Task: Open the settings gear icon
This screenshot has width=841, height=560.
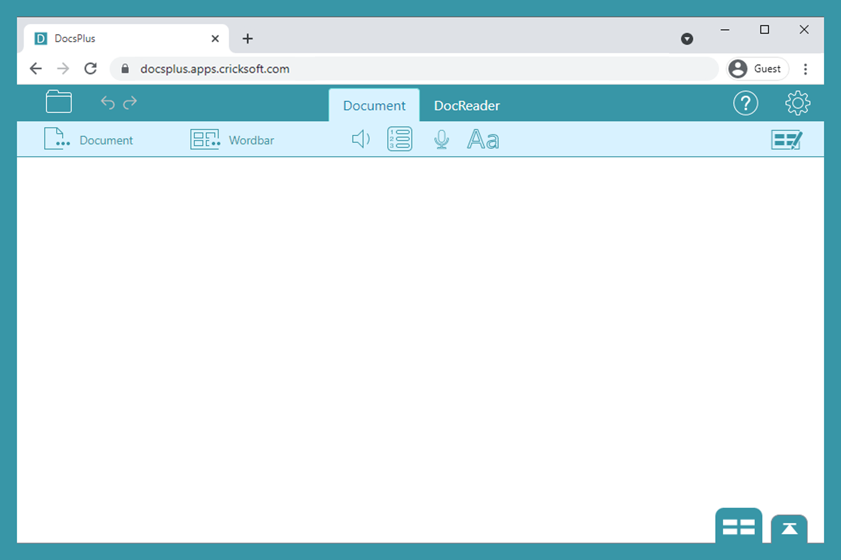Action: coord(797,103)
